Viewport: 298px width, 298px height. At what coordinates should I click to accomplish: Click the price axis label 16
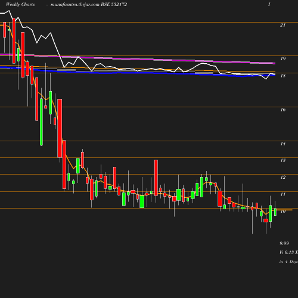[283, 110]
